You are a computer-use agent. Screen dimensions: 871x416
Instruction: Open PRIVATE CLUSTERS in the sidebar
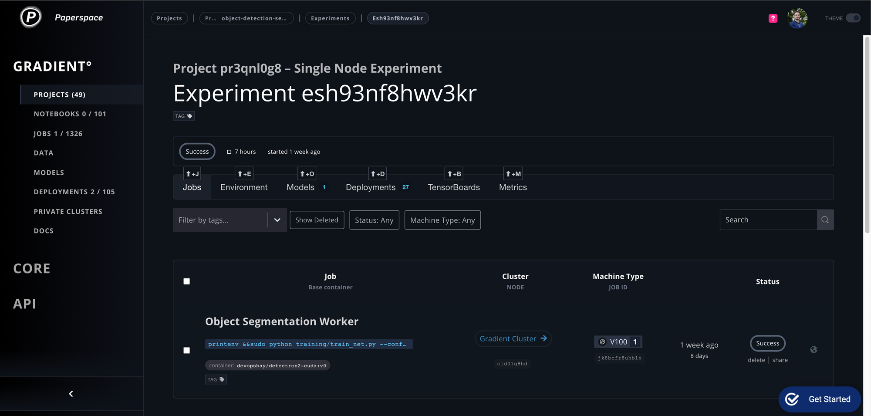(x=68, y=211)
